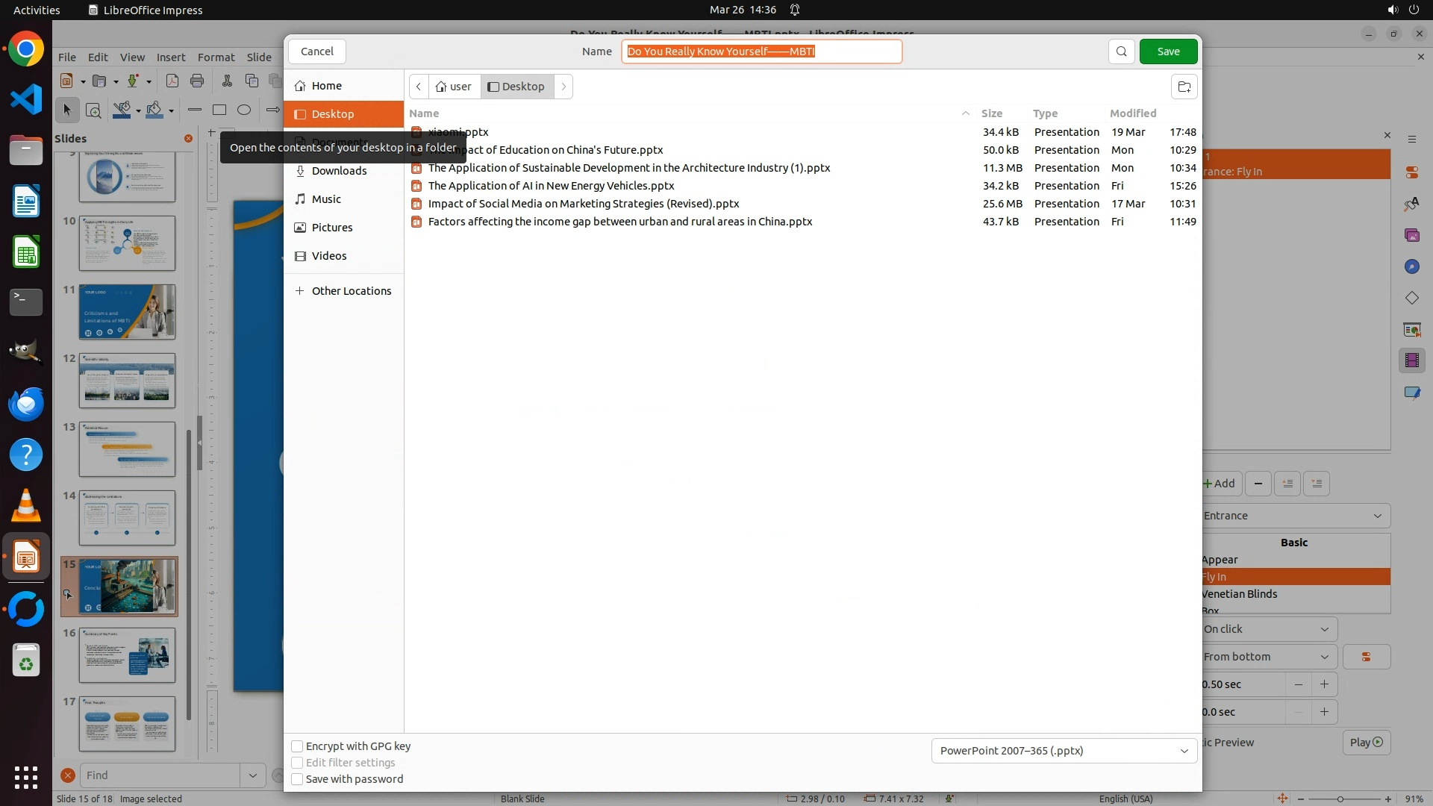The image size is (1433, 806).
Task: Go back with the path bar arrow
Action: [x=419, y=87]
